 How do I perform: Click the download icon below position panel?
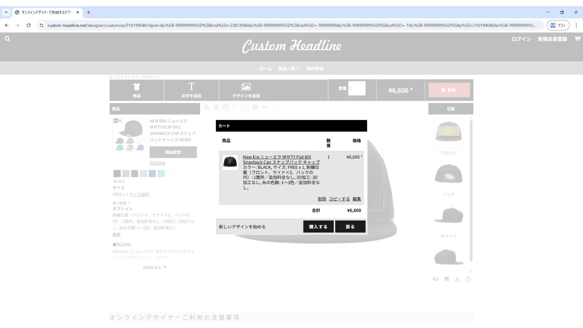tap(457, 279)
